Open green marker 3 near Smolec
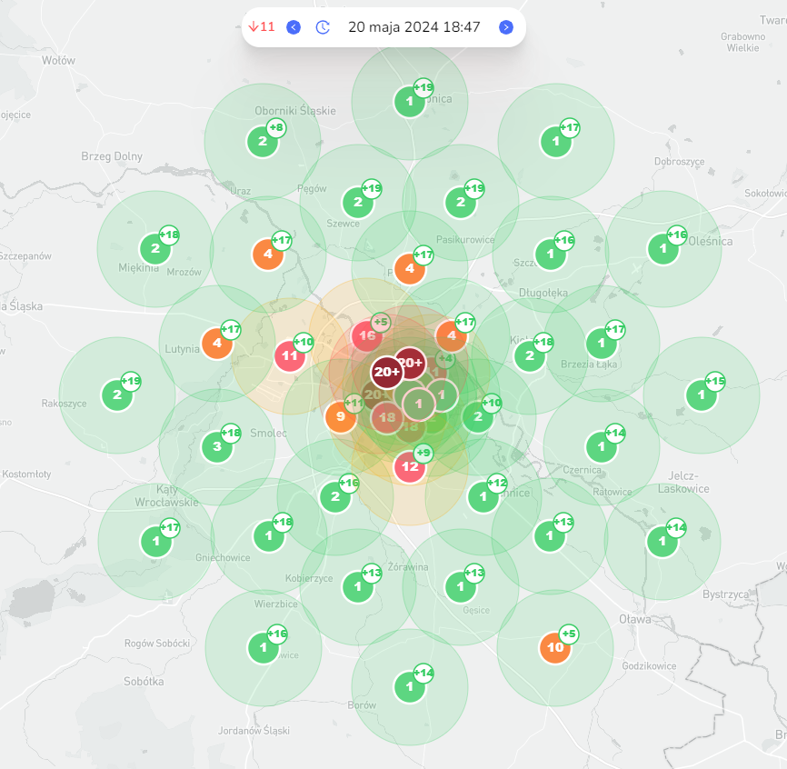This screenshot has width=787, height=769. pyautogui.click(x=216, y=446)
